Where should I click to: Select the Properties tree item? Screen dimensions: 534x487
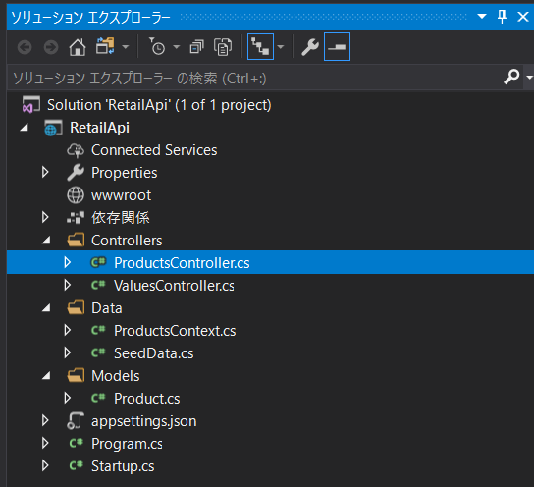click(x=125, y=173)
